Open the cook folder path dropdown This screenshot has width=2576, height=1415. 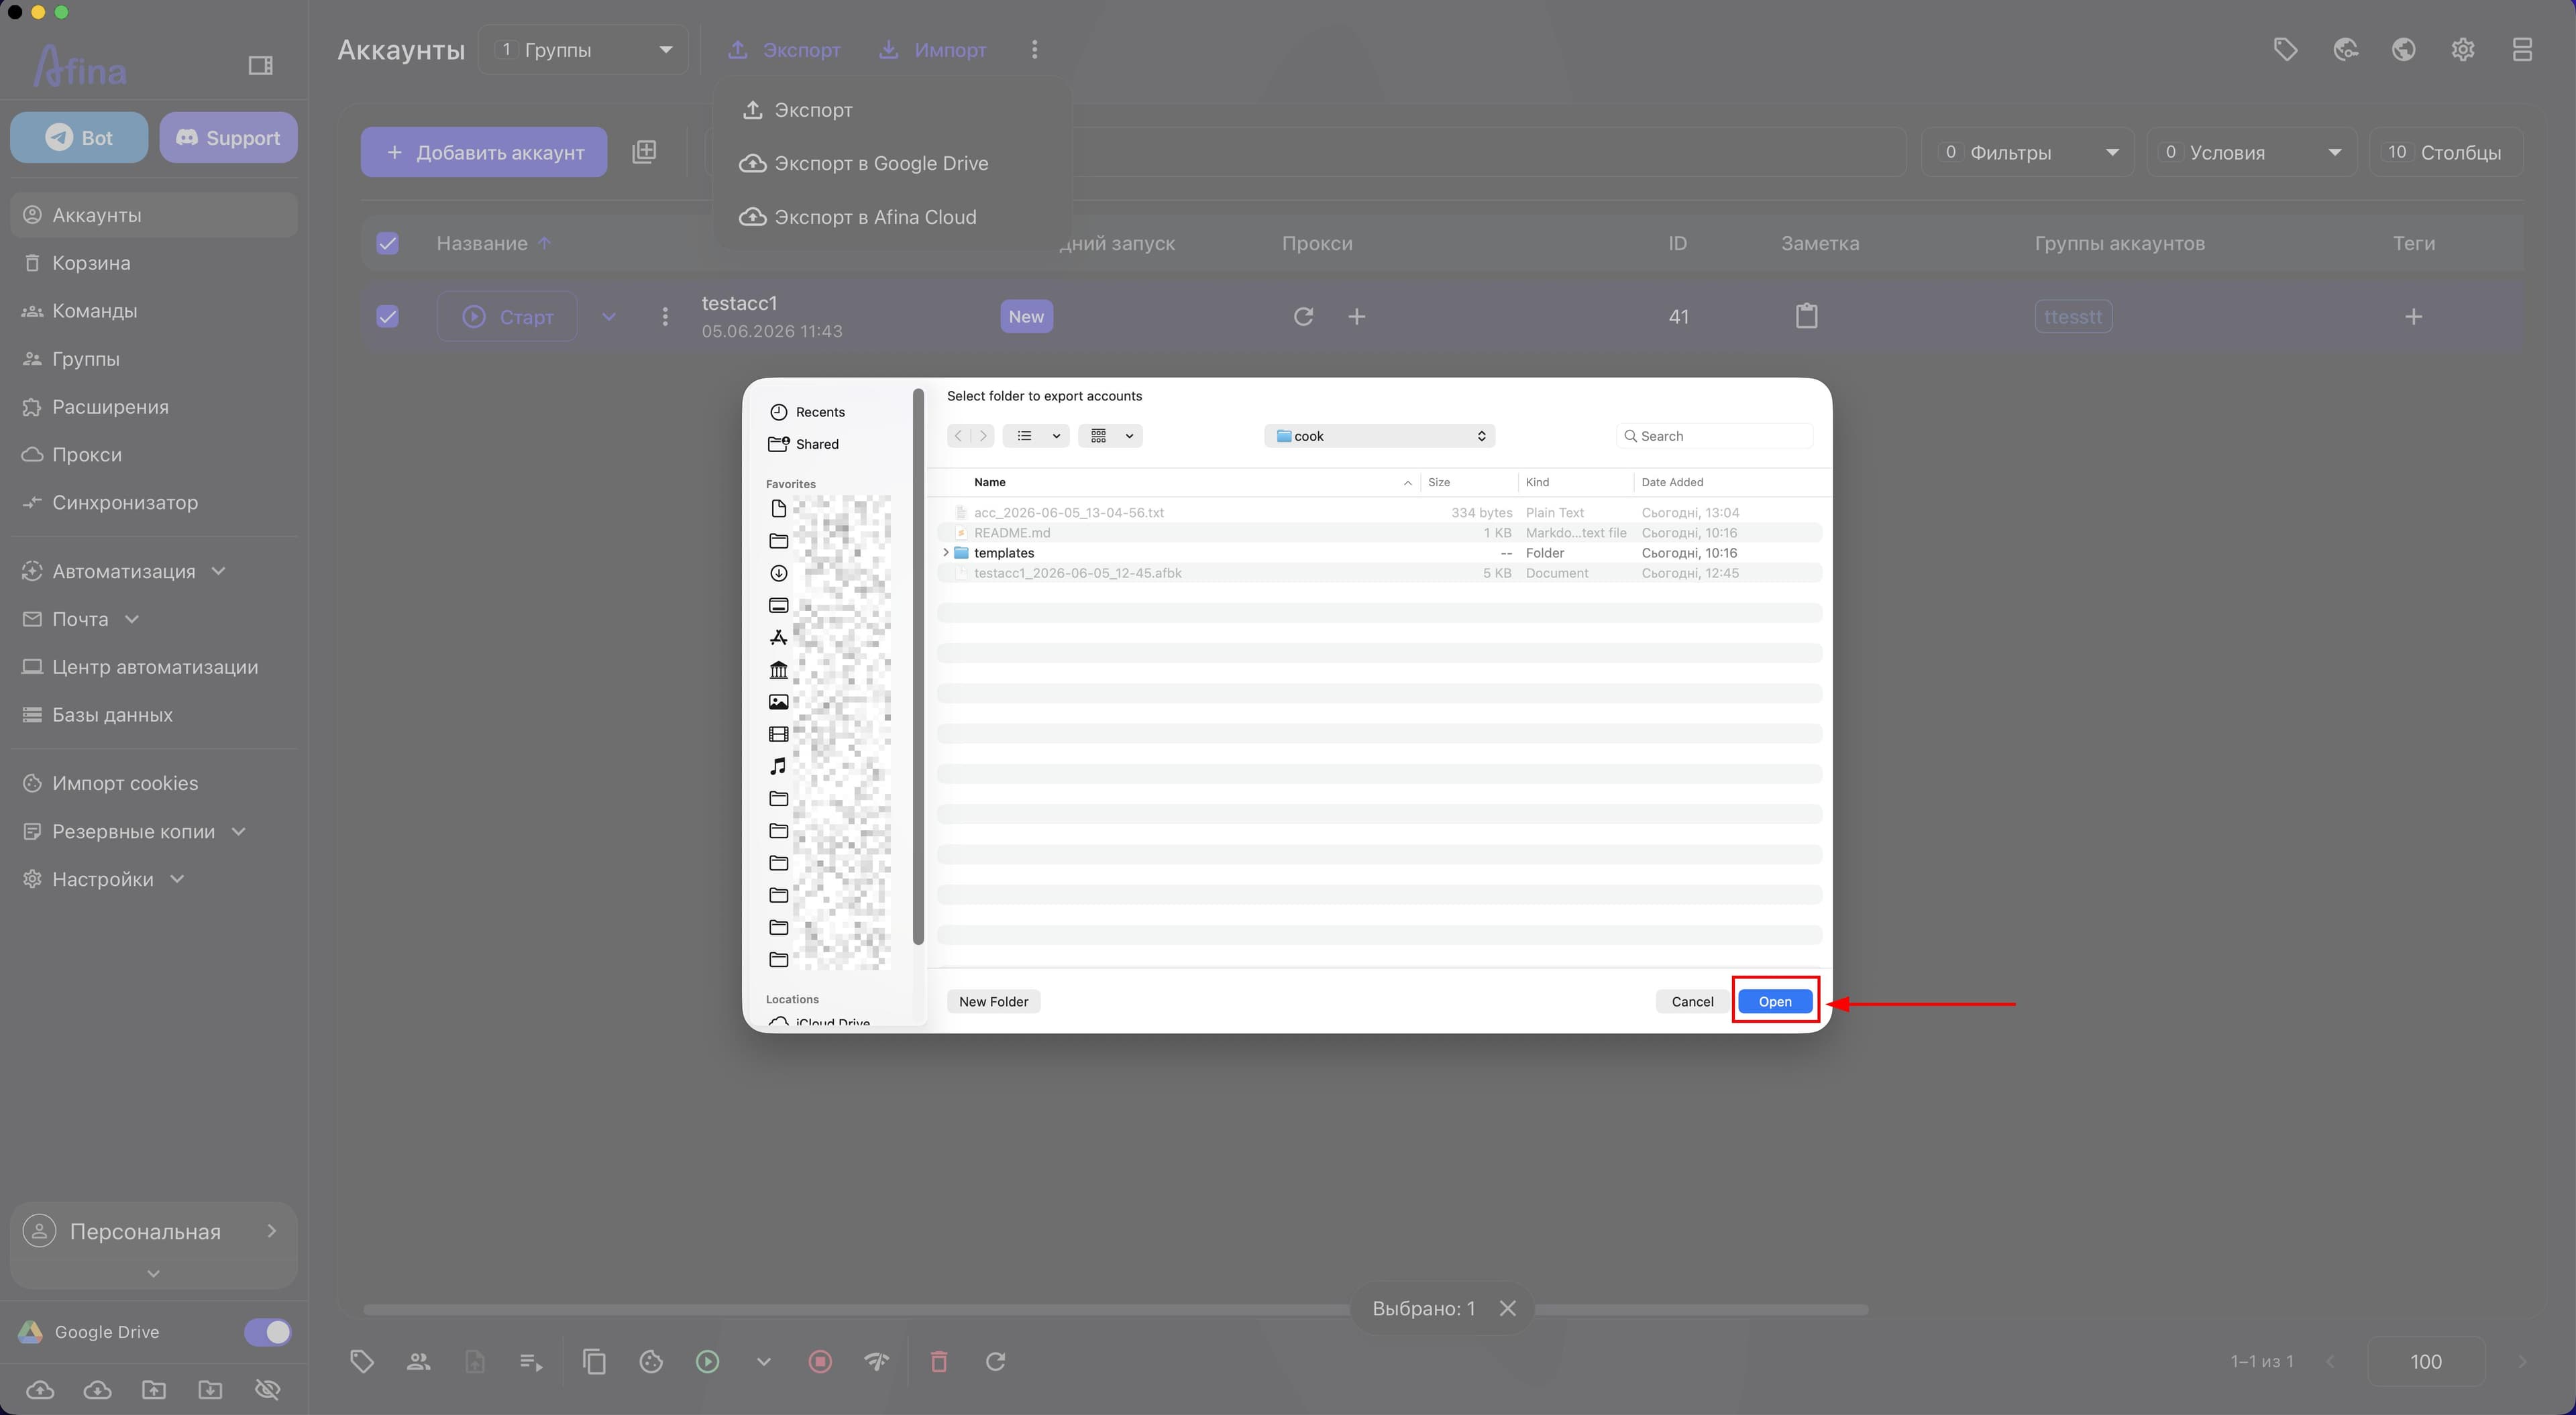(x=1379, y=436)
